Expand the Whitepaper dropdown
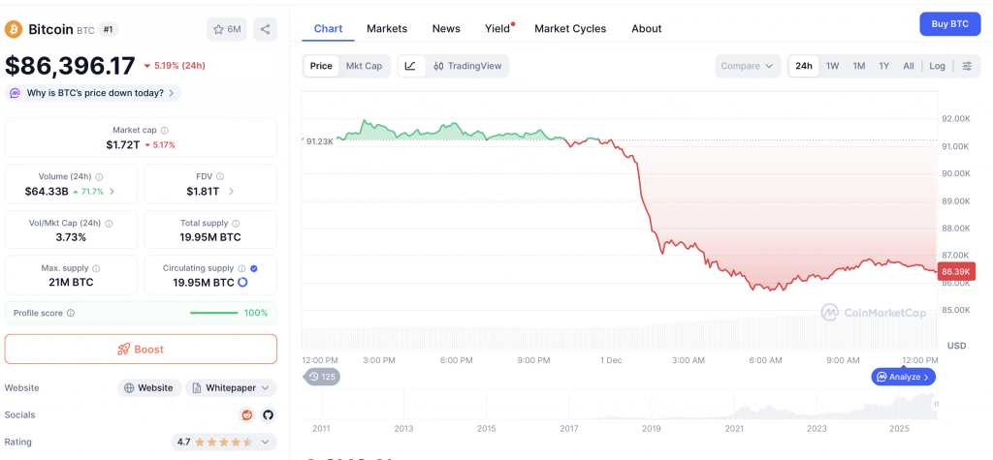This screenshot has width=993, height=460. pos(231,387)
